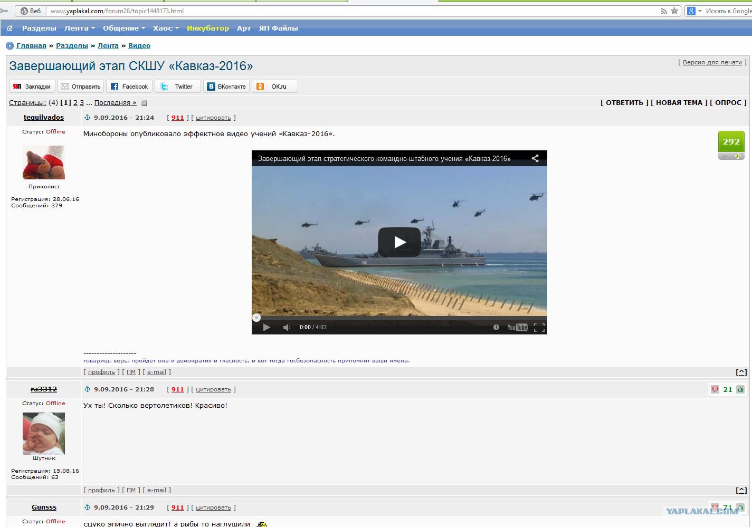Screen dimensions: 752x527
Task: Click tequilvados avatar image
Action: 44,162
